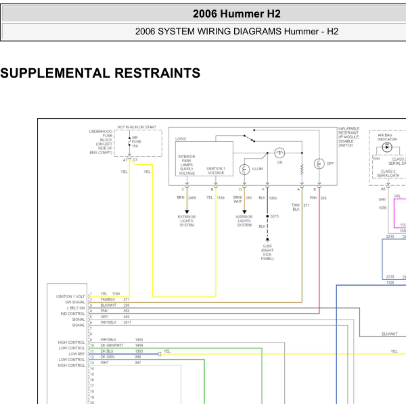406x404 pixels.
Task: Click the ON indicator lamp symbol
Action: click(x=279, y=153)
